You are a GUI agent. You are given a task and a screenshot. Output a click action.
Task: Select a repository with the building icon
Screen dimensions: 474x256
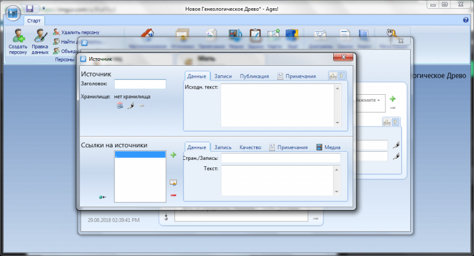coord(120,106)
